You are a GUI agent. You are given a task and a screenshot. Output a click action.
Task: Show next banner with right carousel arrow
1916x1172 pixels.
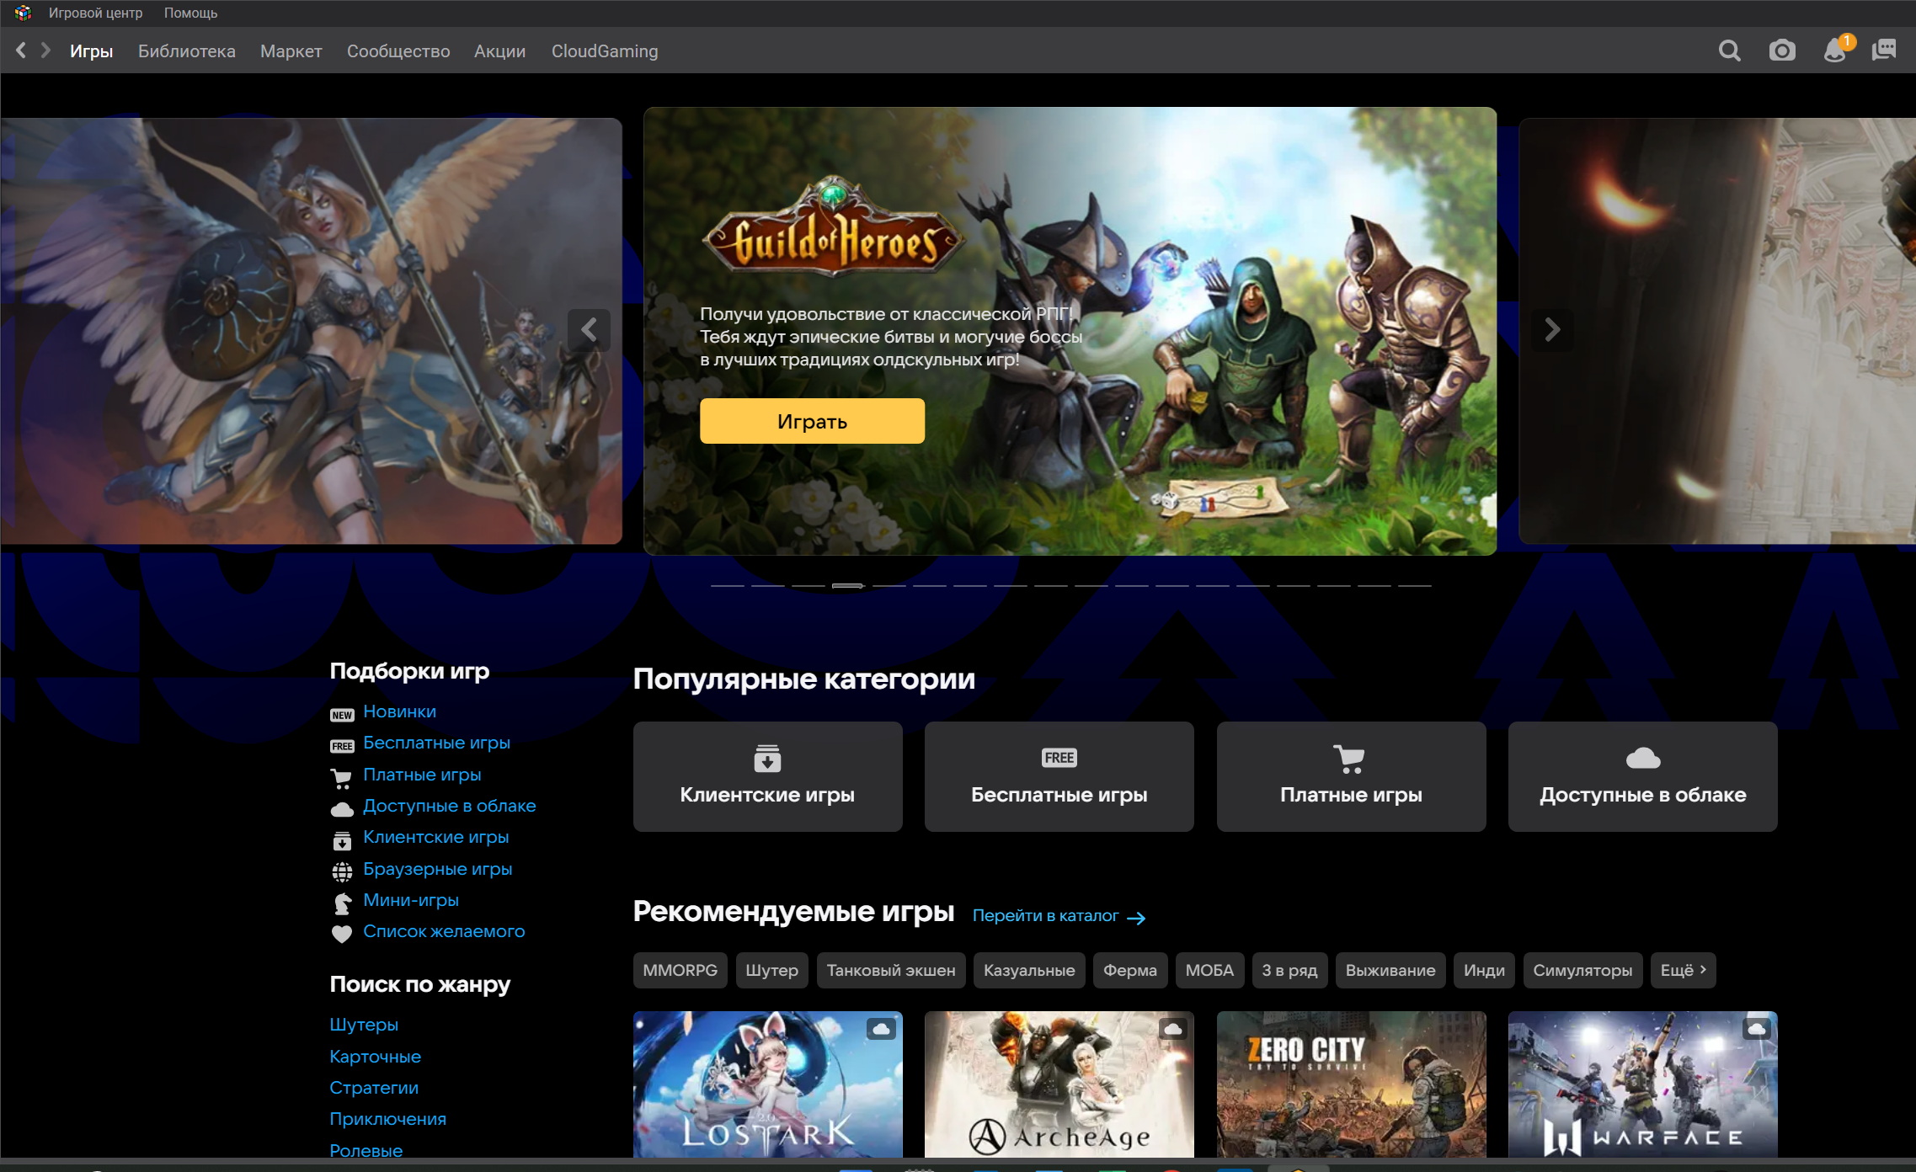(x=1552, y=329)
